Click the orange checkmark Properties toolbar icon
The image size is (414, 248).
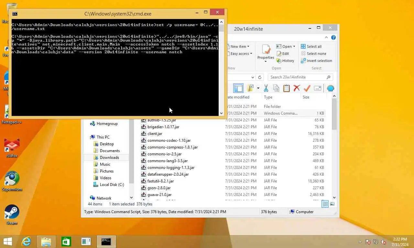tap(307, 88)
